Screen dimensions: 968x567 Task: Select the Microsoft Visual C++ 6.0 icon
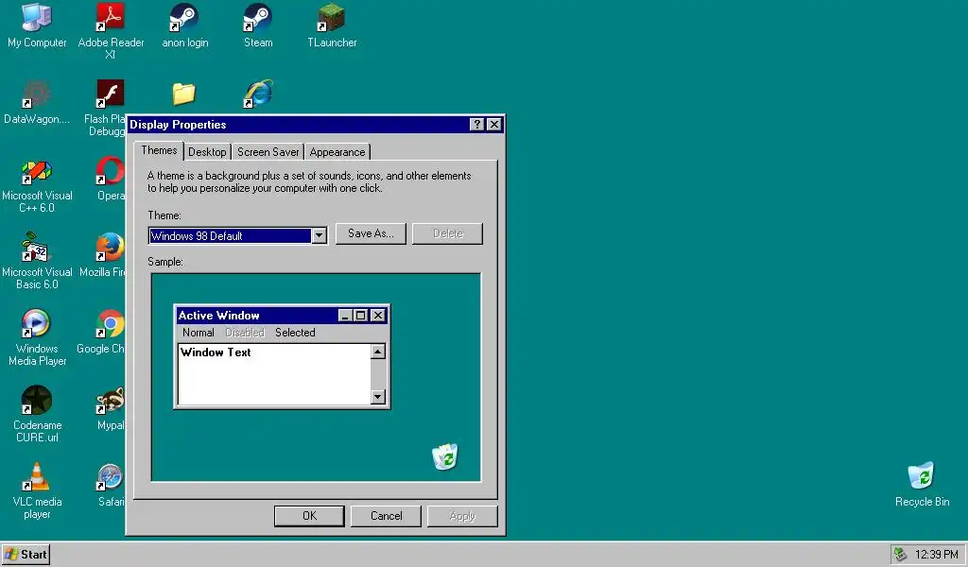[x=37, y=185]
